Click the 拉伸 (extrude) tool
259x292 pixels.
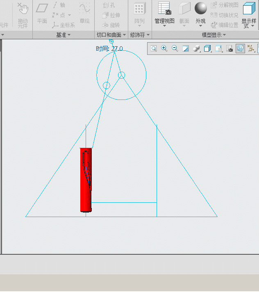pos(111,15)
